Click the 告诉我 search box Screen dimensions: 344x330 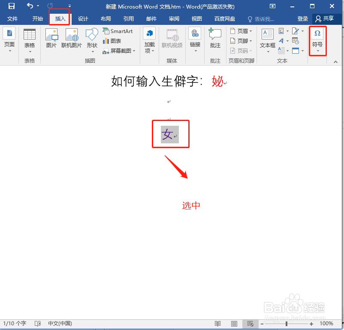pyautogui.click(x=261, y=19)
